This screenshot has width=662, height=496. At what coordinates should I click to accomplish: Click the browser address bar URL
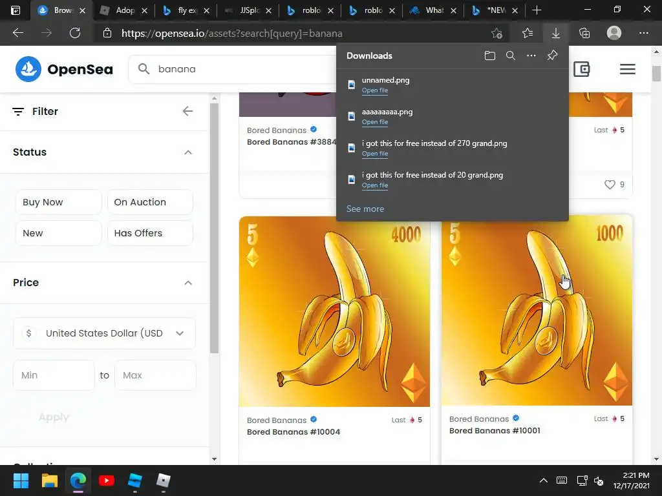point(232,34)
